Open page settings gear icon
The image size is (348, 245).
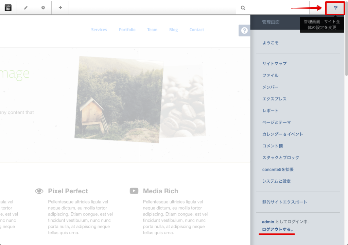pos(43,8)
